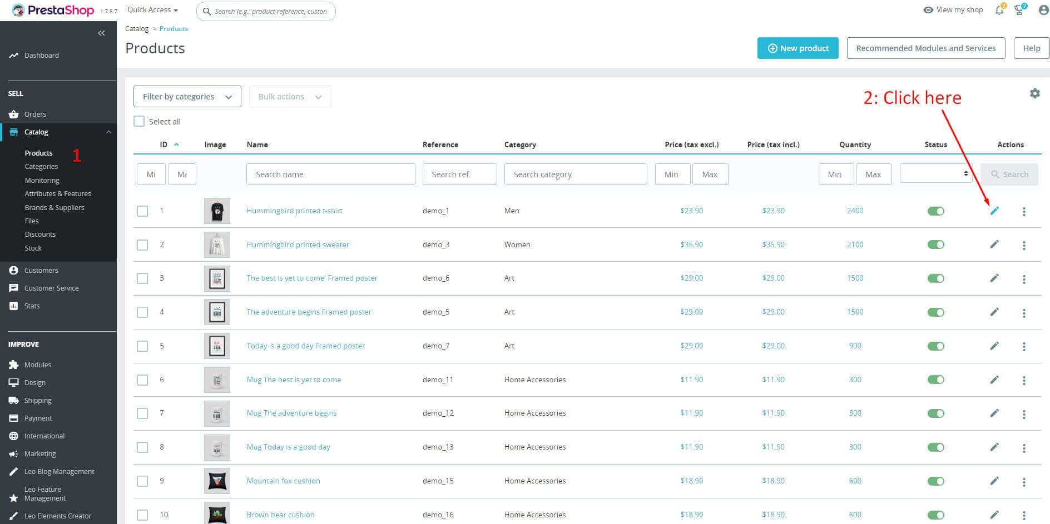Click Recommended Modules and Services button
This screenshot has height=524, width=1050.
(x=926, y=48)
